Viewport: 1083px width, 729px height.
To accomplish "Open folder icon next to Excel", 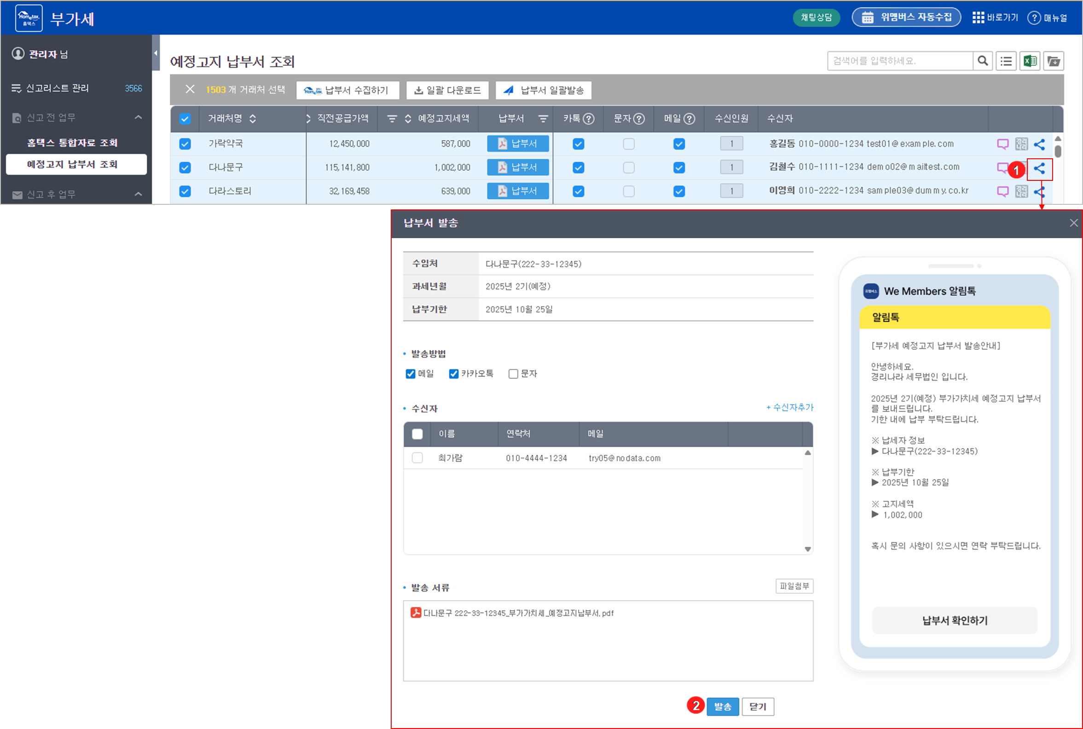I will [1053, 61].
